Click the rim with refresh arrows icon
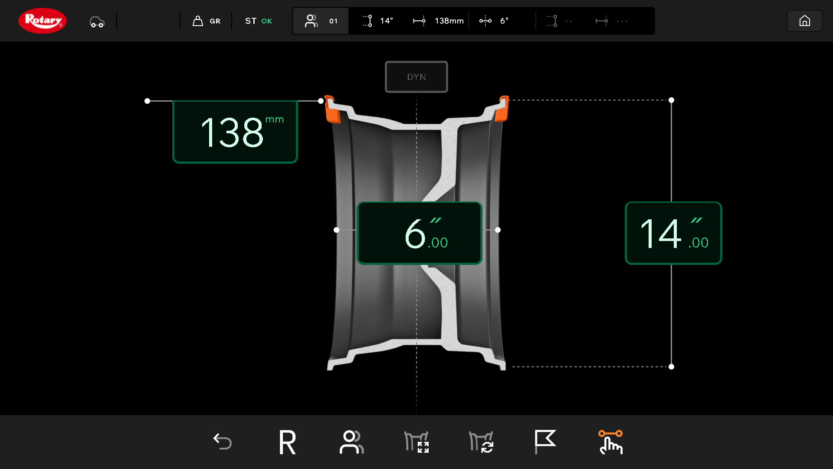833x469 pixels. tap(481, 442)
